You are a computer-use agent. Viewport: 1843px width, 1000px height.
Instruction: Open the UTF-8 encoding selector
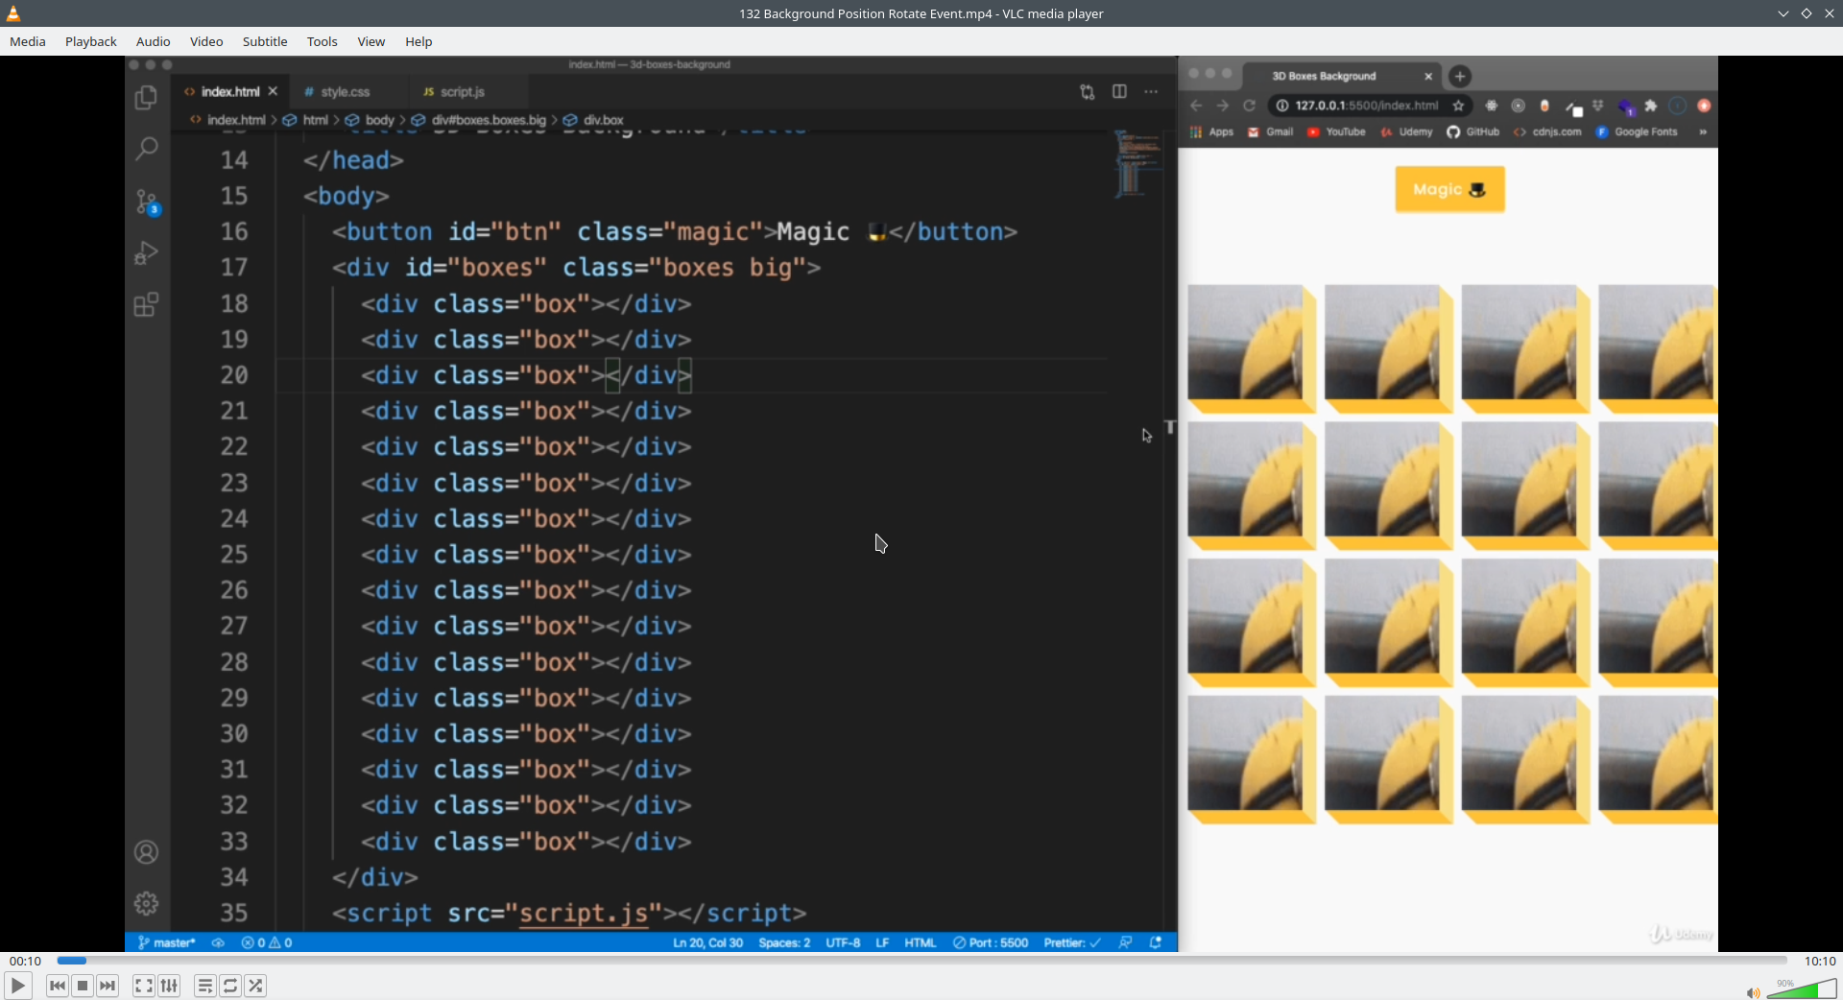click(x=843, y=942)
